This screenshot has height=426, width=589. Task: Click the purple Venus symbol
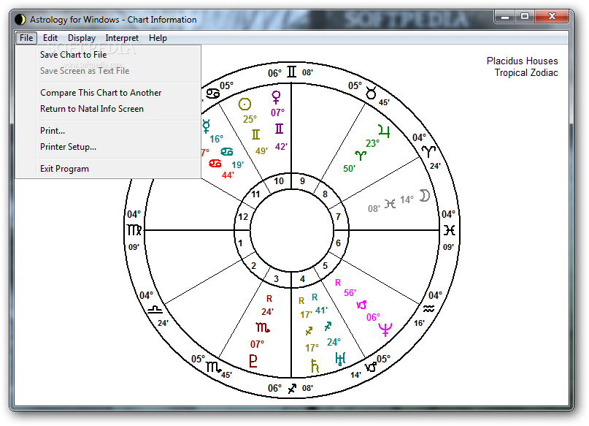276,97
